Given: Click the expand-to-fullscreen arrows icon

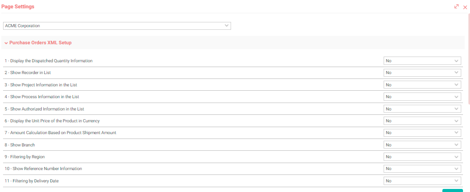Looking at the screenshot, I should pos(456,7).
